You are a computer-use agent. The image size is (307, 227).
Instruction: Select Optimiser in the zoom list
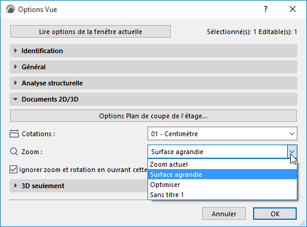(222, 185)
